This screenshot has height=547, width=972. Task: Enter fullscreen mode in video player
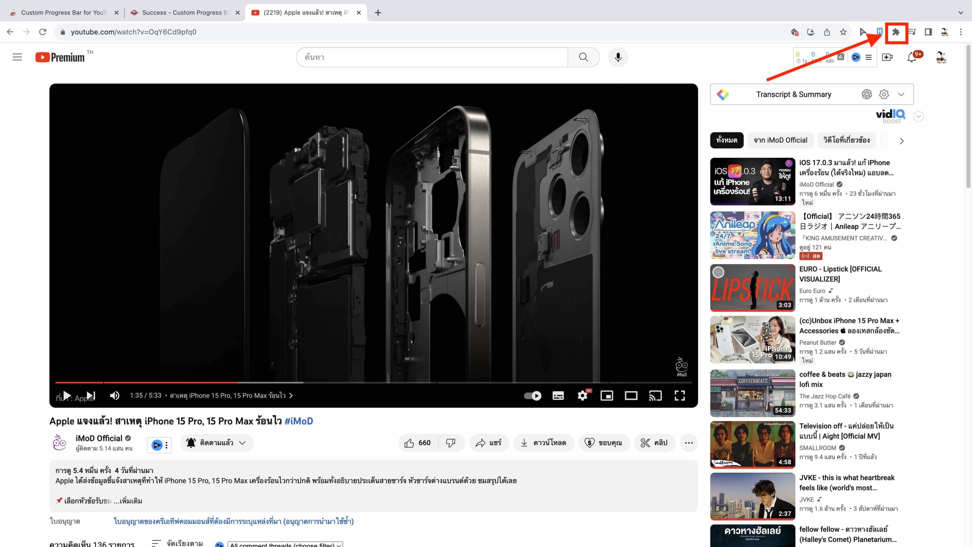tap(679, 396)
